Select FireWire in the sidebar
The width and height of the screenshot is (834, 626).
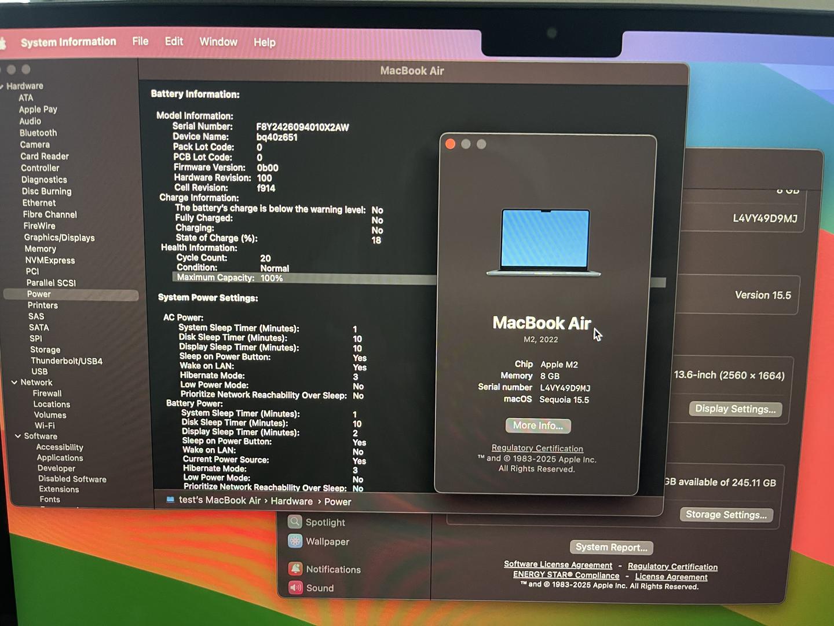[x=39, y=226]
